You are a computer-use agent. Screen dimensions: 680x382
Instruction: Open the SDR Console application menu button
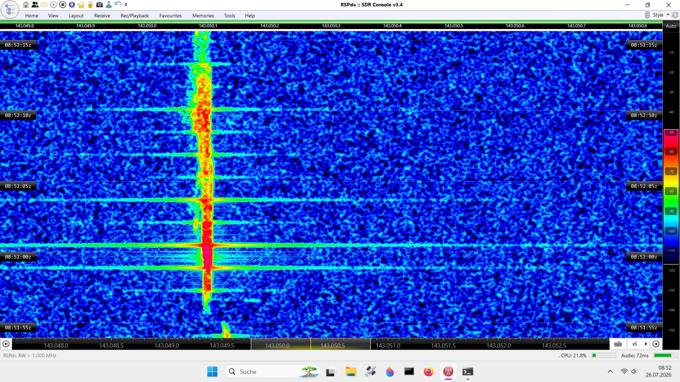(x=10, y=10)
